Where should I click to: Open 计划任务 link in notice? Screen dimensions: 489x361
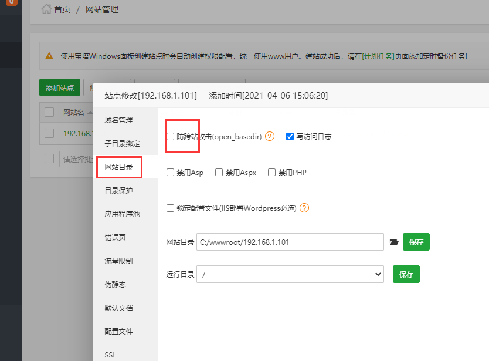378,56
